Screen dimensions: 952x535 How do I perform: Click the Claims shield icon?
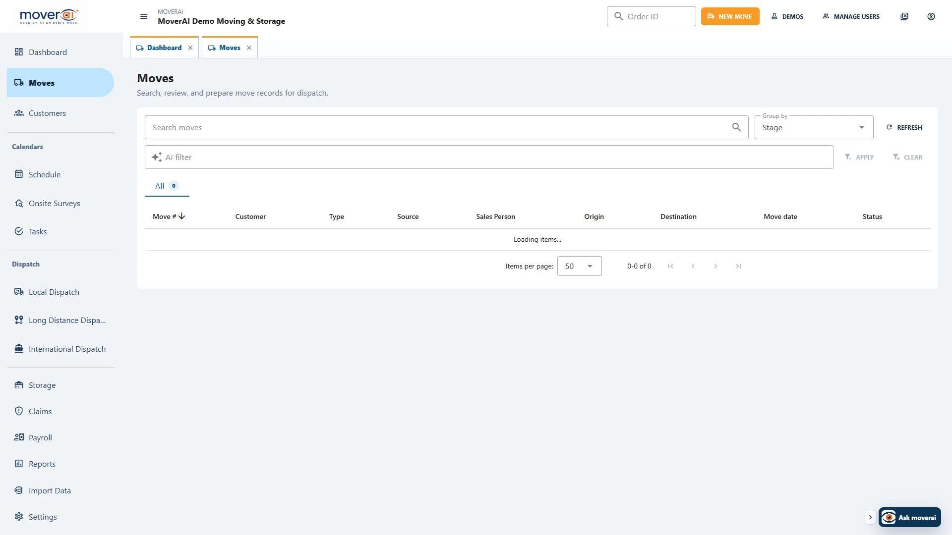click(x=19, y=411)
